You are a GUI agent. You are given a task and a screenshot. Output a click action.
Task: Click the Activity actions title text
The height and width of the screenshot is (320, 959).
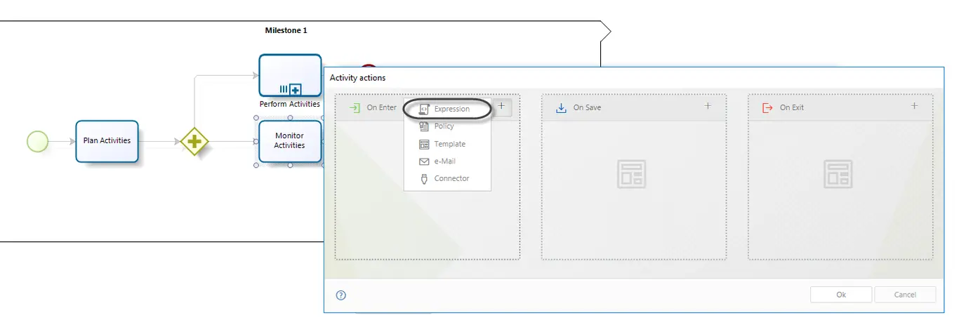357,78
